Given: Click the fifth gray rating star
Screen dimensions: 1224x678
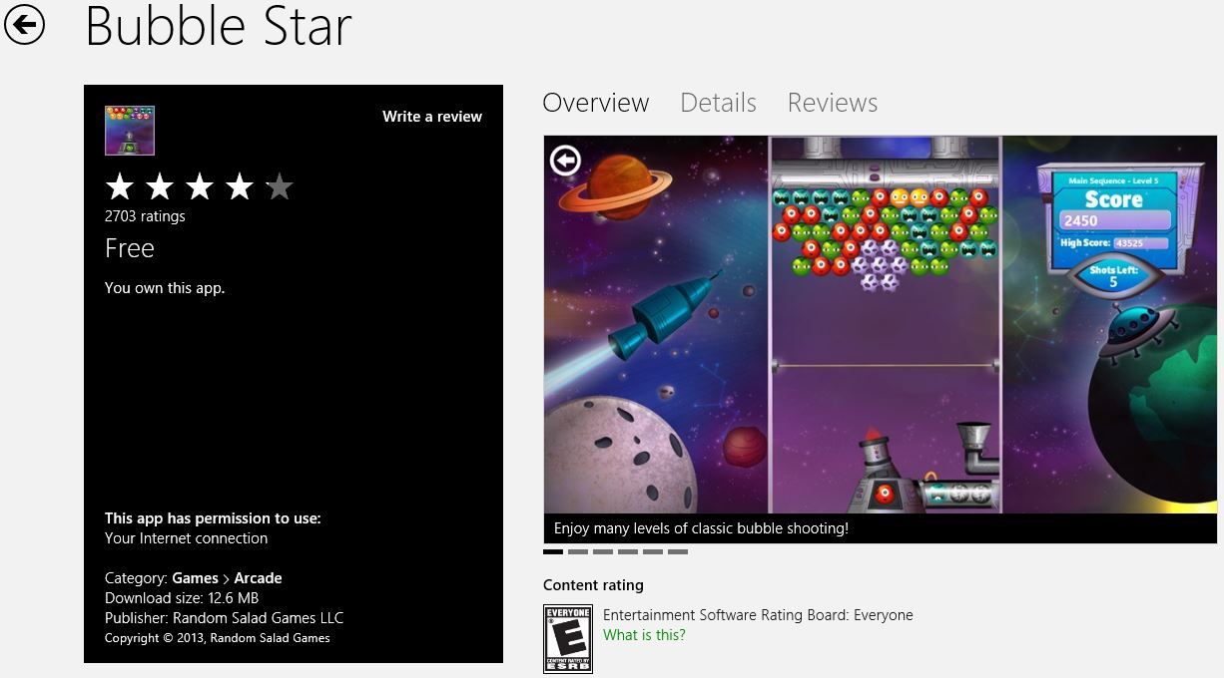Looking at the screenshot, I should (280, 186).
